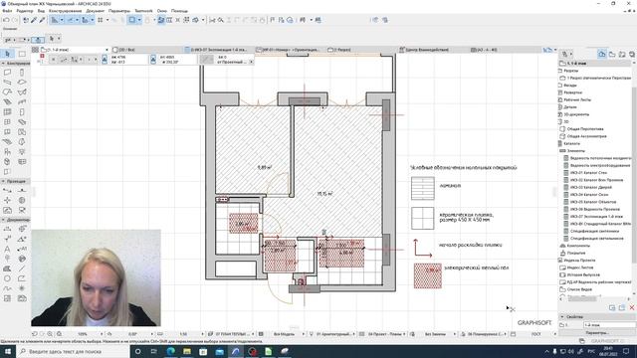
Task: Select the Beam tool in toolbox
Action: point(7,82)
